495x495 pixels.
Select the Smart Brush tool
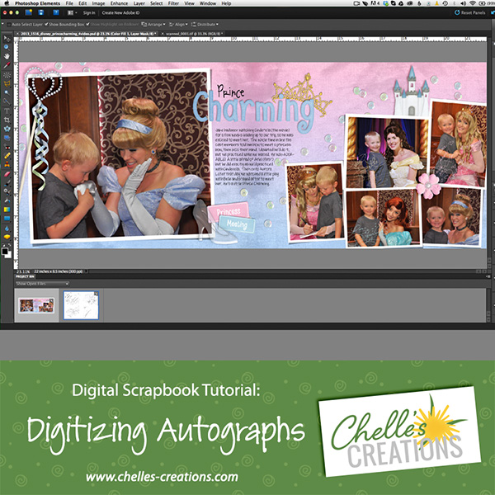(7, 191)
